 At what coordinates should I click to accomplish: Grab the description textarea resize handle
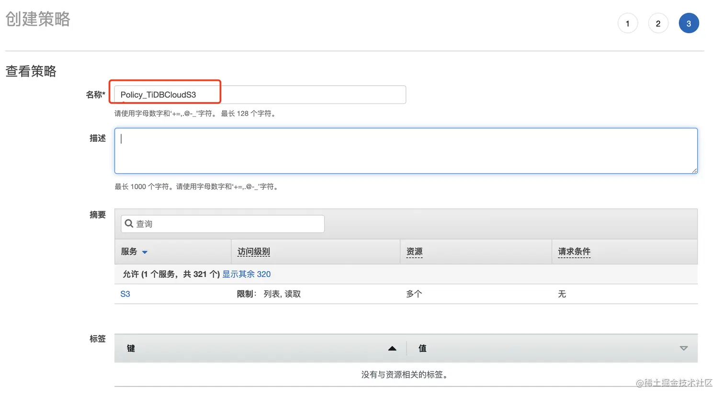tap(694, 171)
